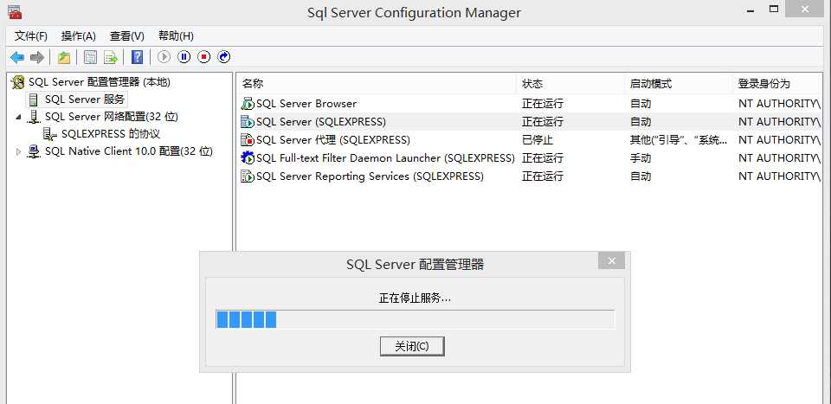
Task: Open the Help question mark icon
Action: pos(138,57)
